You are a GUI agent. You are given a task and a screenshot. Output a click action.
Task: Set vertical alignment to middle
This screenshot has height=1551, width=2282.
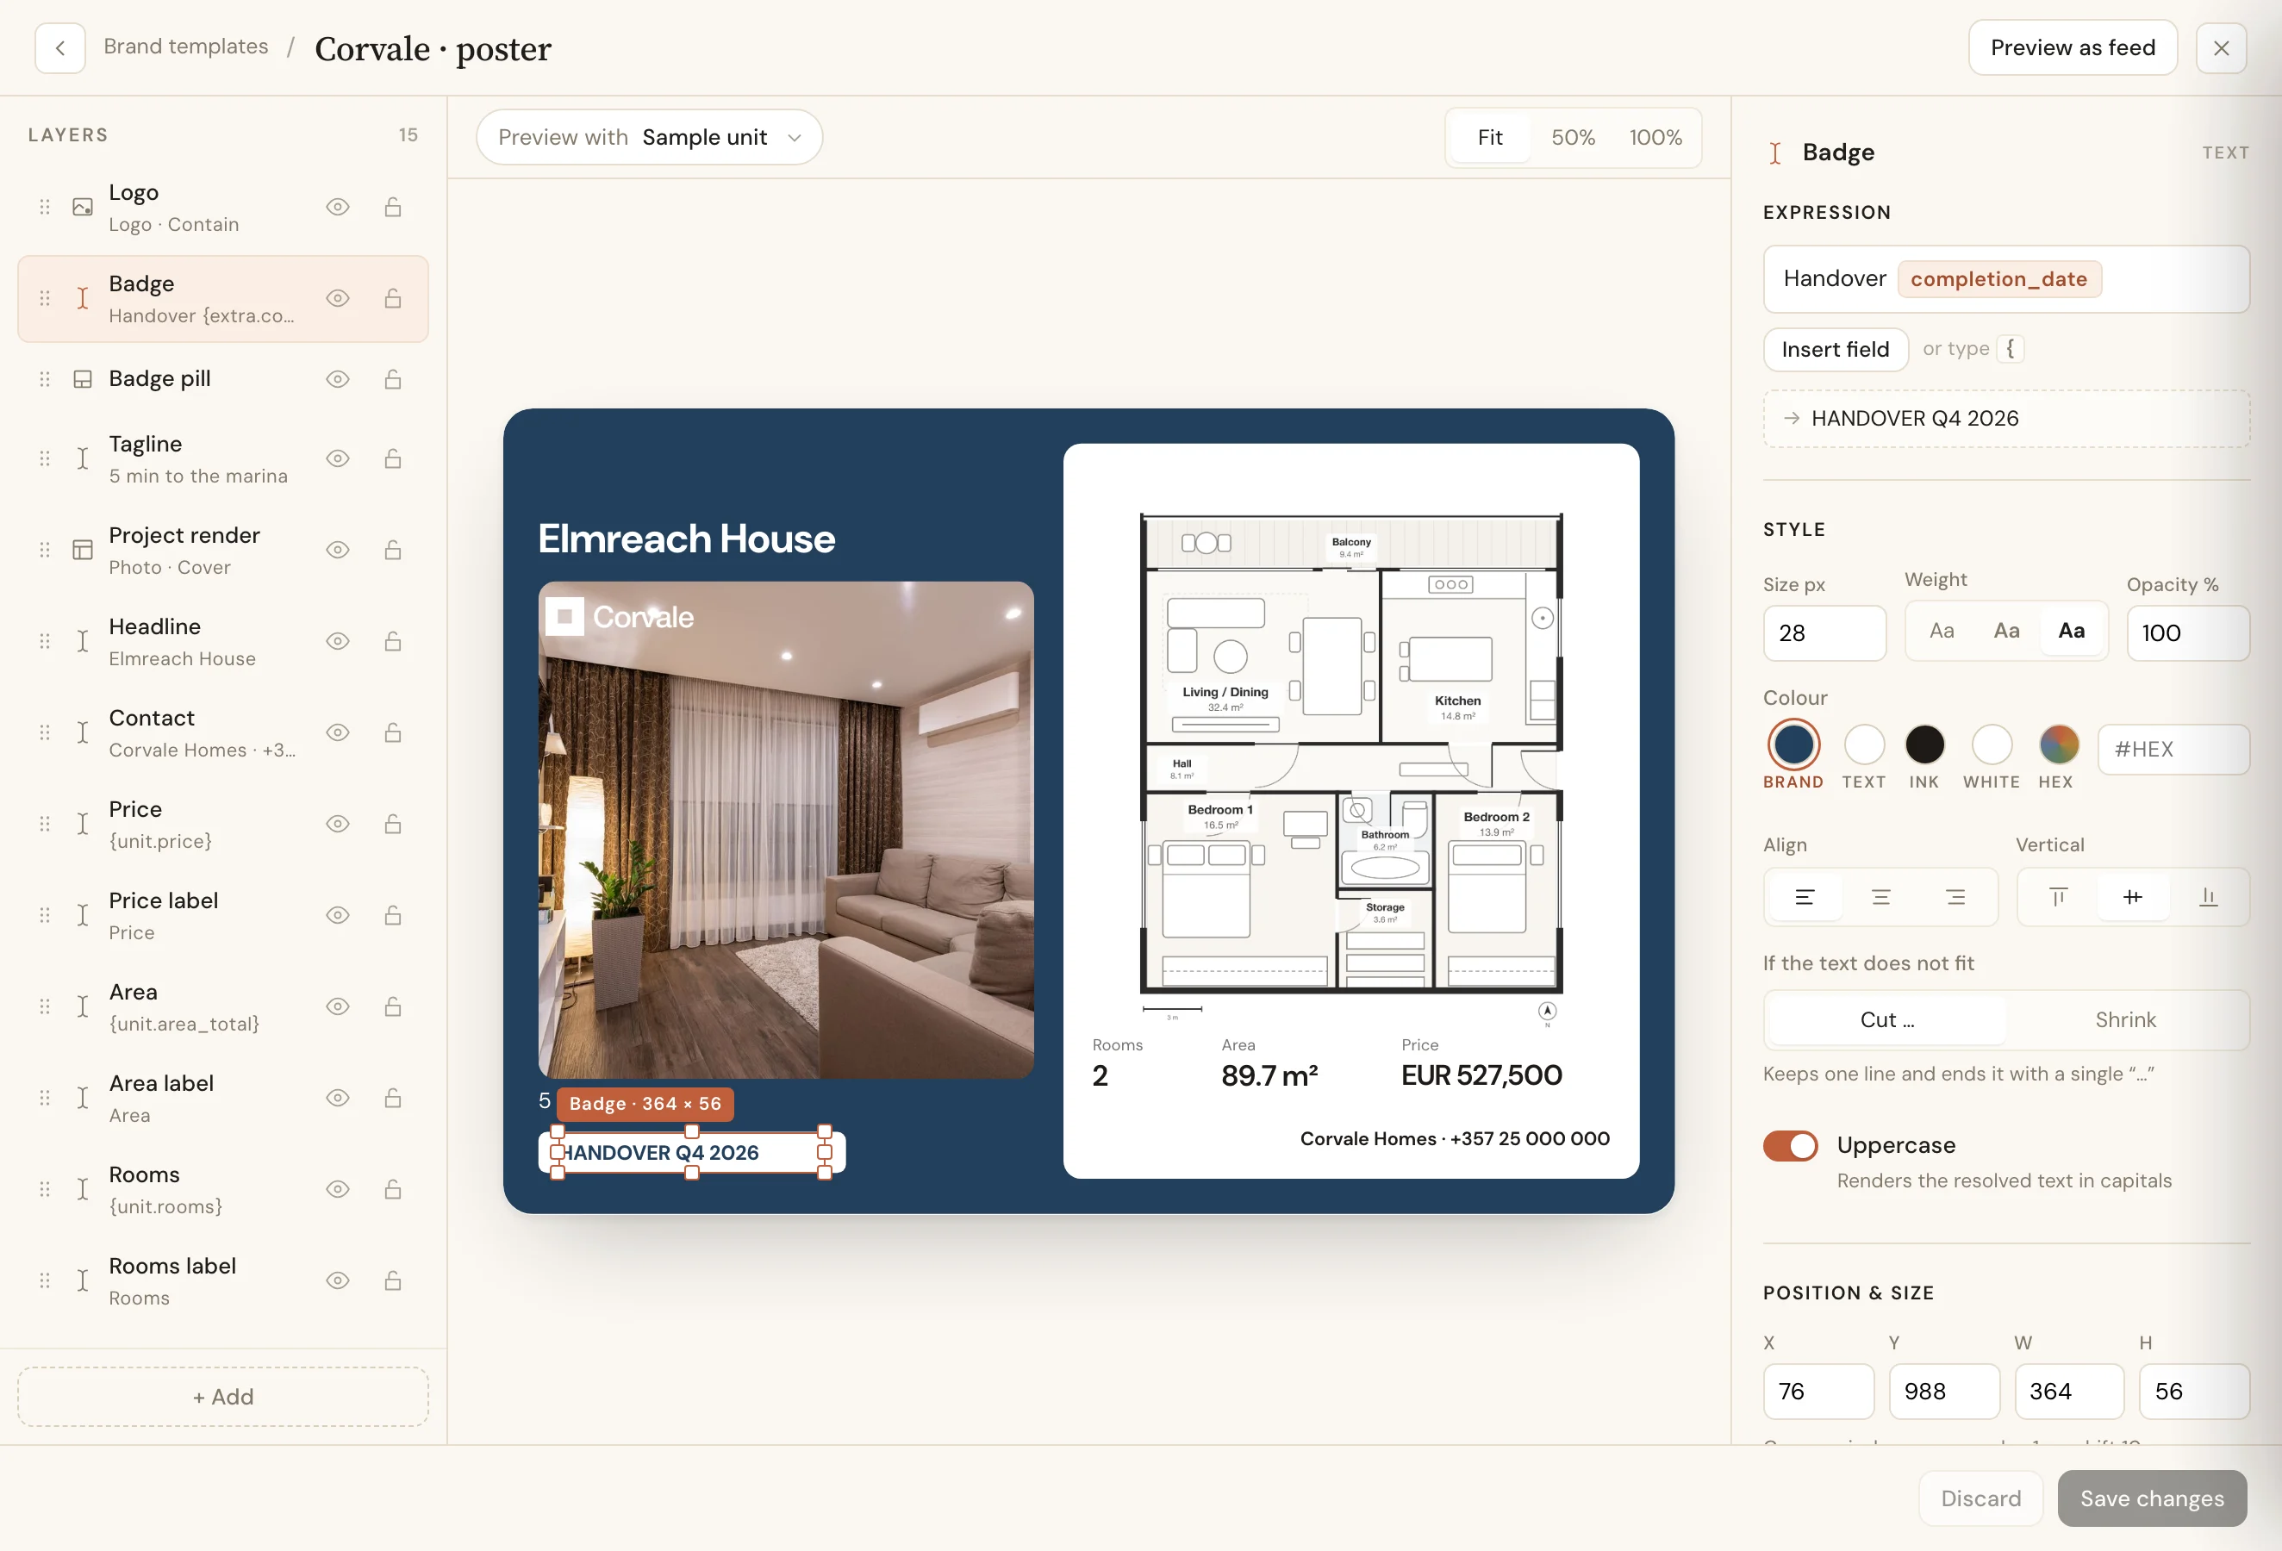pos(2133,896)
